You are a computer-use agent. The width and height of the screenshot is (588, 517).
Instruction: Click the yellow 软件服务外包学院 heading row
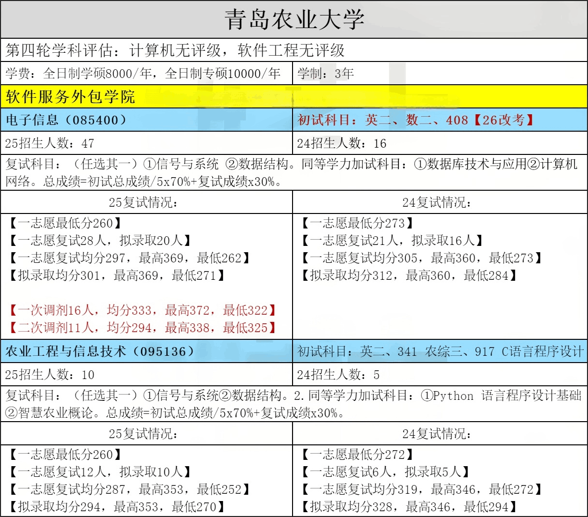point(71,97)
